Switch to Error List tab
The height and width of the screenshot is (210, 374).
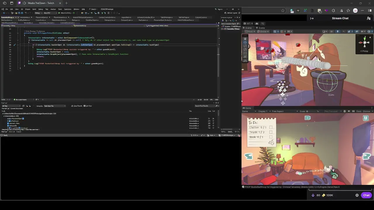[12, 132]
